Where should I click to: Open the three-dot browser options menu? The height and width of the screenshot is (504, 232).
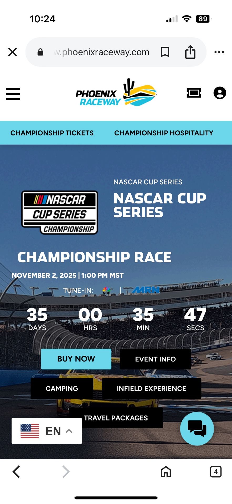tap(219, 52)
